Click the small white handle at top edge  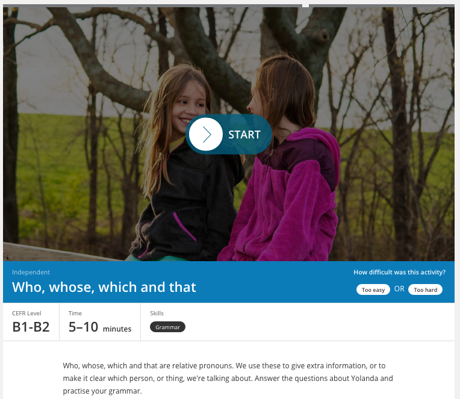(305, 5)
